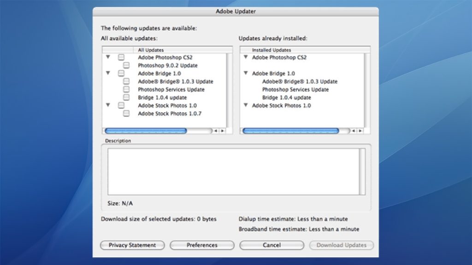Click right scroll arrow of available updates list
The height and width of the screenshot is (265, 472).
[223, 131]
